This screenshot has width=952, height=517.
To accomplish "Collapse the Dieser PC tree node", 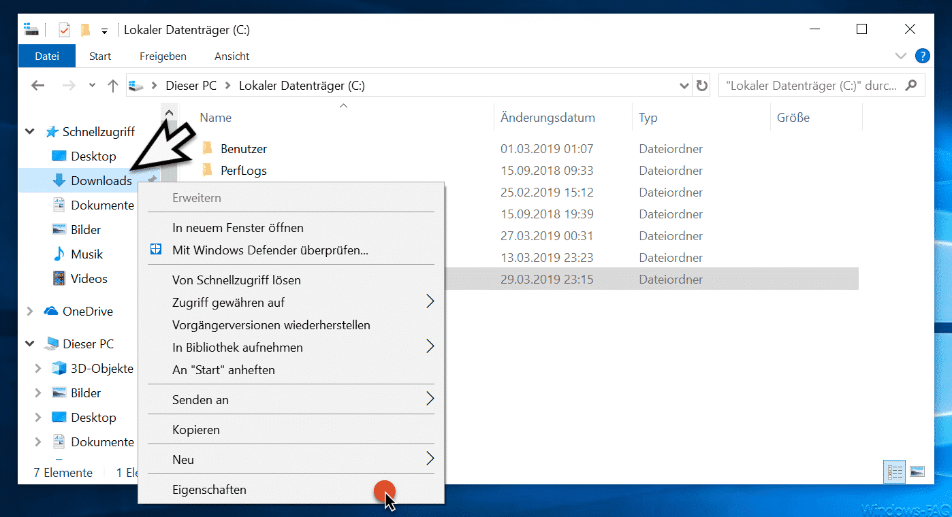I will 30,344.
